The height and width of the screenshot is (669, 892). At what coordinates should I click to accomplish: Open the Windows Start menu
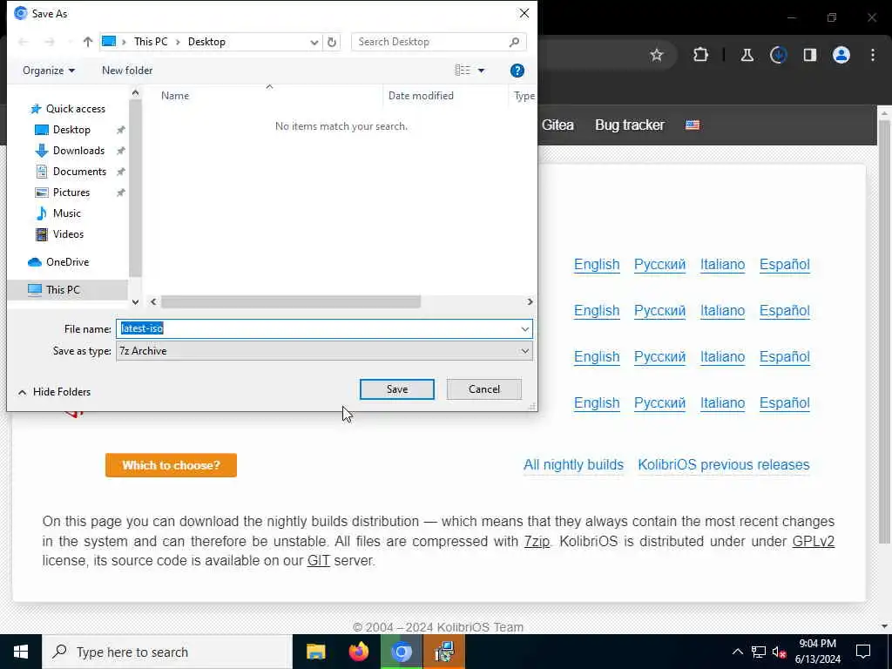(21, 652)
